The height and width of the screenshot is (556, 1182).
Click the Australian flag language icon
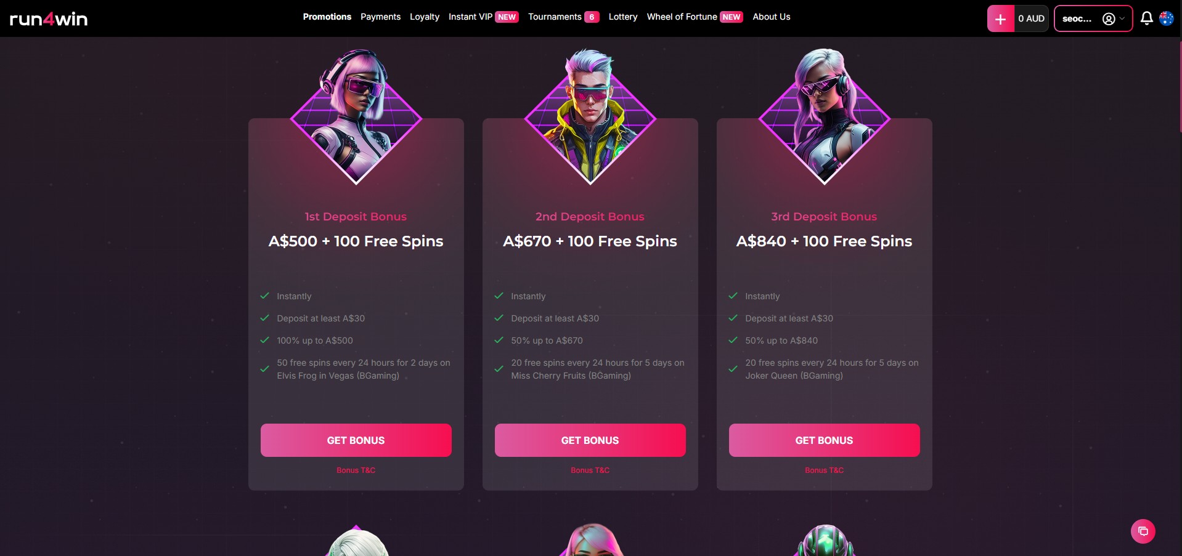[1166, 18]
